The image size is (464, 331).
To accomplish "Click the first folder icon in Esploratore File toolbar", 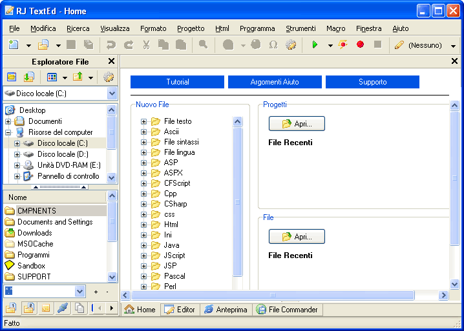I will [x=12, y=77].
